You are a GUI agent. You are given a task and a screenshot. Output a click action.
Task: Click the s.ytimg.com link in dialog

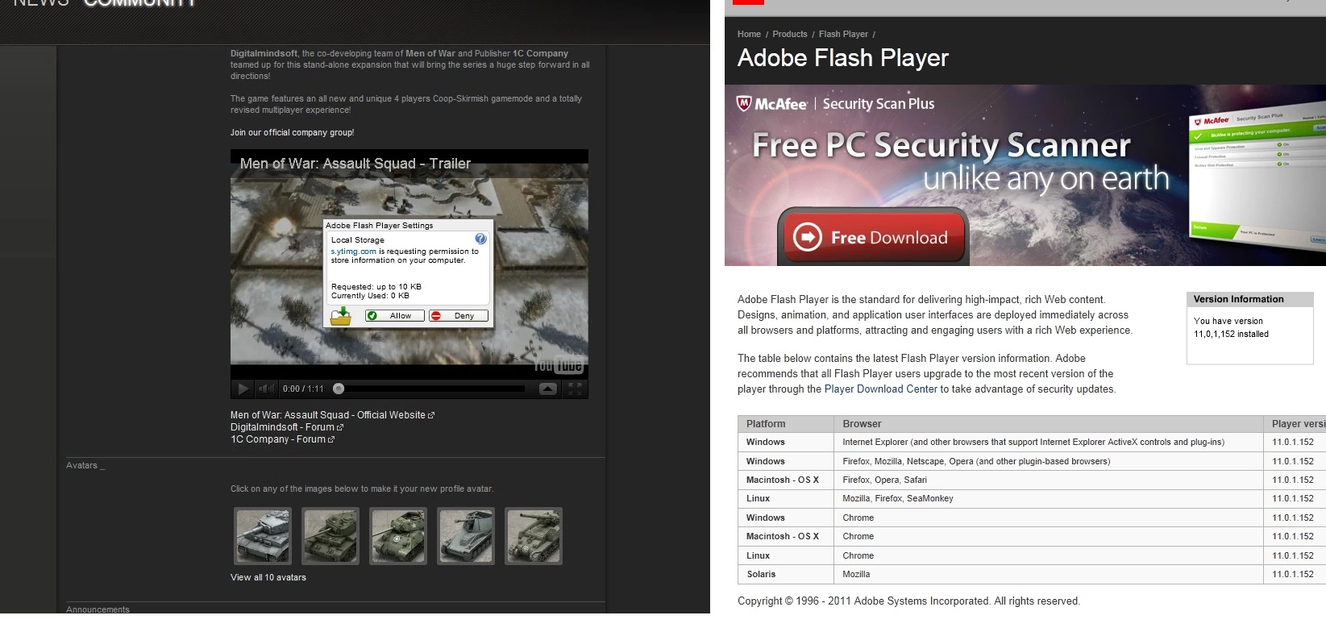click(353, 252)
